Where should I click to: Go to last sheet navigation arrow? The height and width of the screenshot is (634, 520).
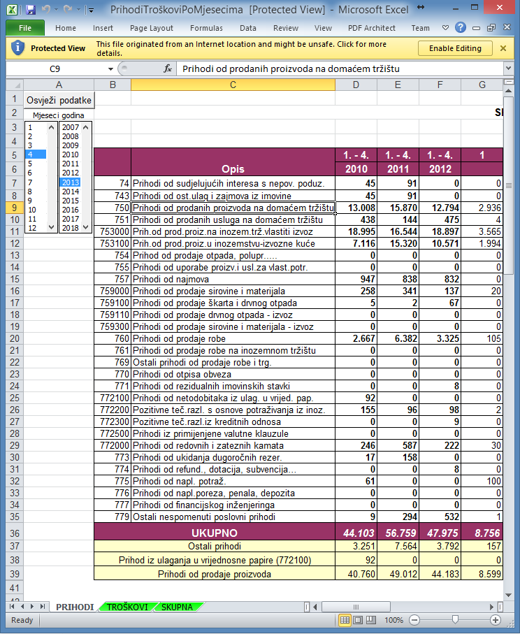pyautogui.click(x=43, y=607)
